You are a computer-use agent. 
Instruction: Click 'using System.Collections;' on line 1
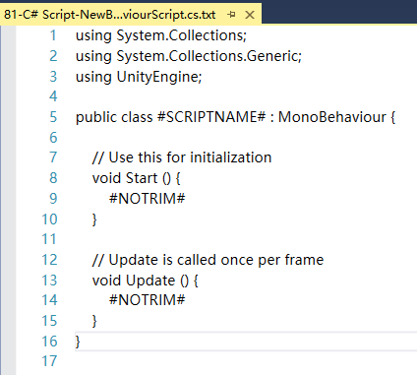(161, 35)
